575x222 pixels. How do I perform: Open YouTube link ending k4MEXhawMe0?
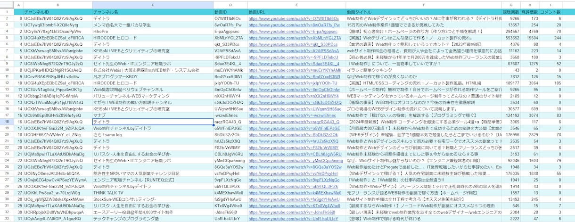click(295, 193)
